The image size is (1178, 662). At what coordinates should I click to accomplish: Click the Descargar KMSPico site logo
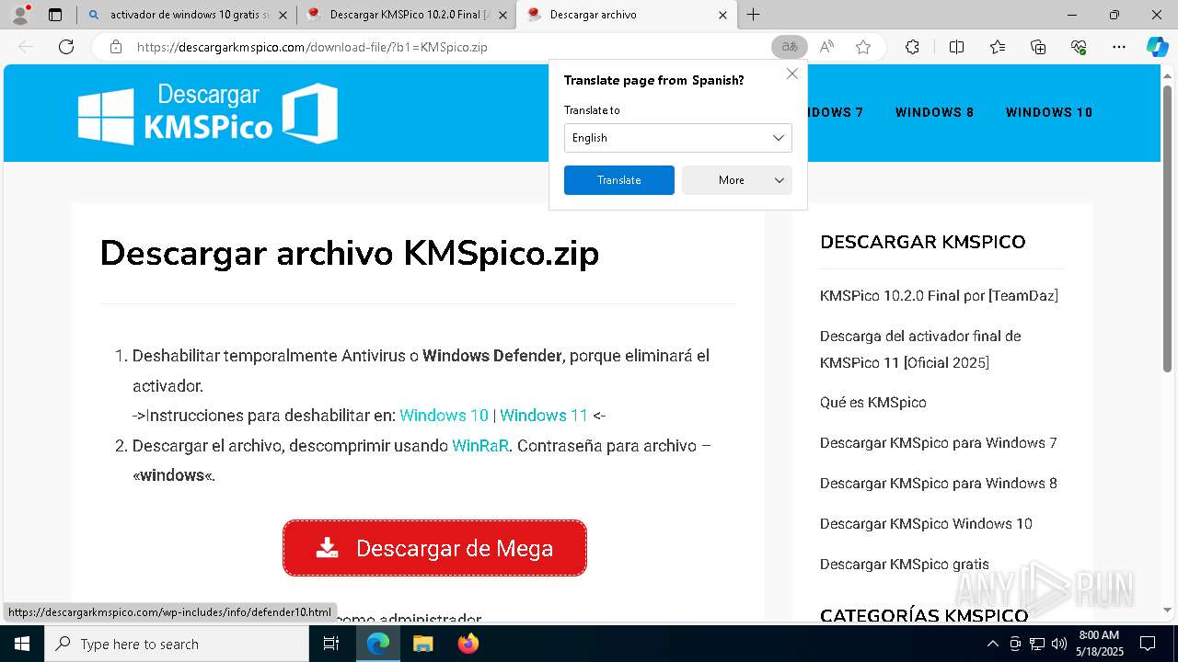(208, 113)
